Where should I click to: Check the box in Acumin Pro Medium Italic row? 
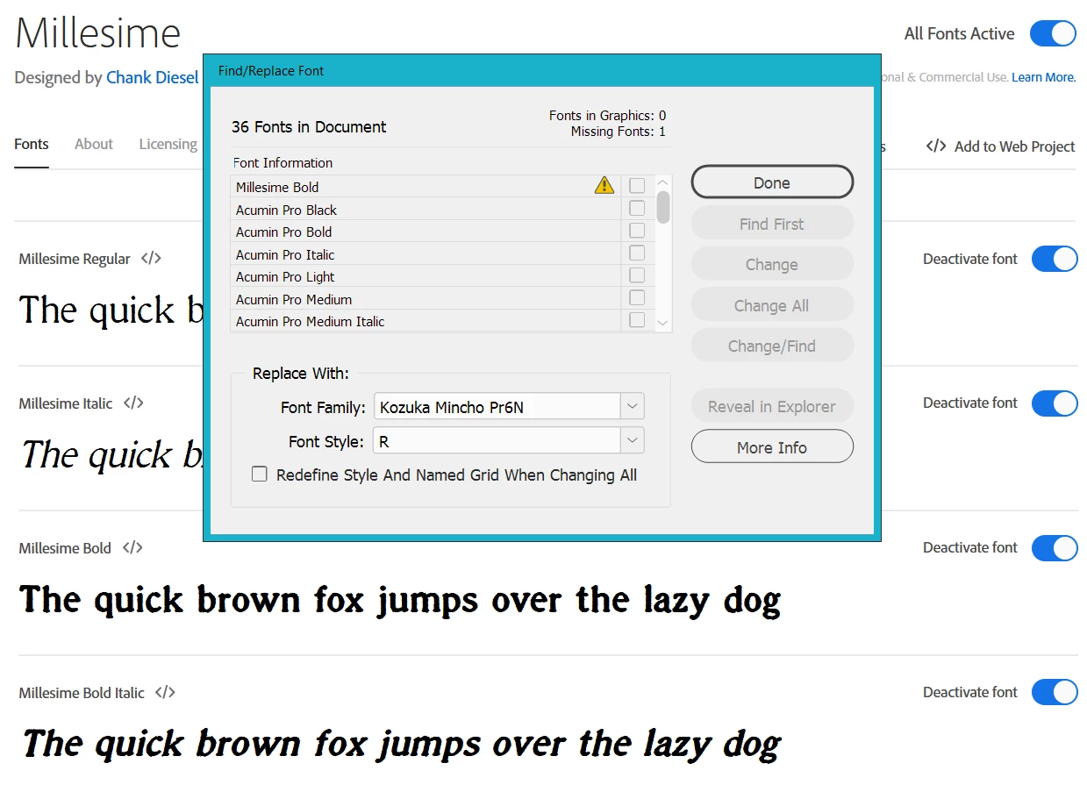pyautogui.click(x=637, y=320)
